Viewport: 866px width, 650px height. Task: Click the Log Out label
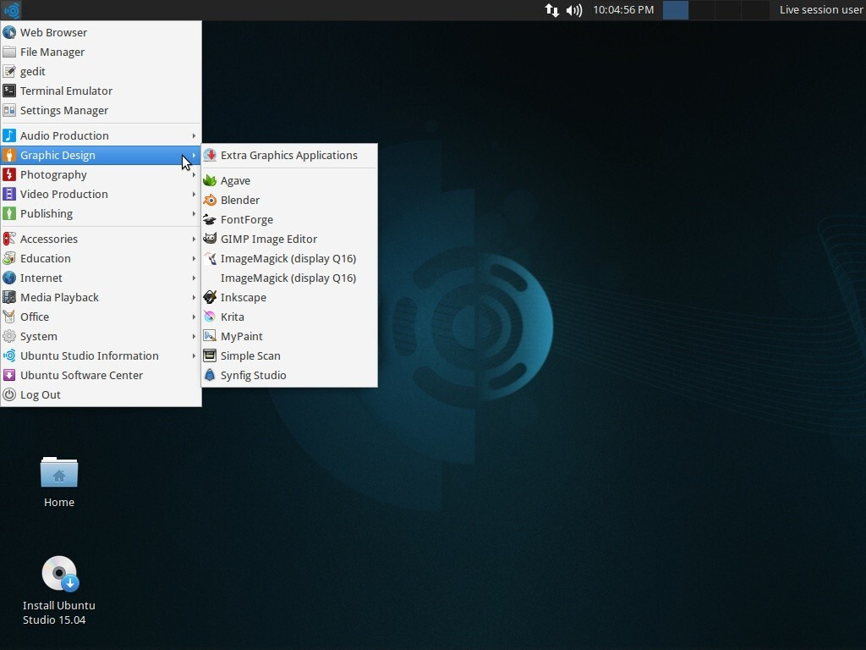41,394
